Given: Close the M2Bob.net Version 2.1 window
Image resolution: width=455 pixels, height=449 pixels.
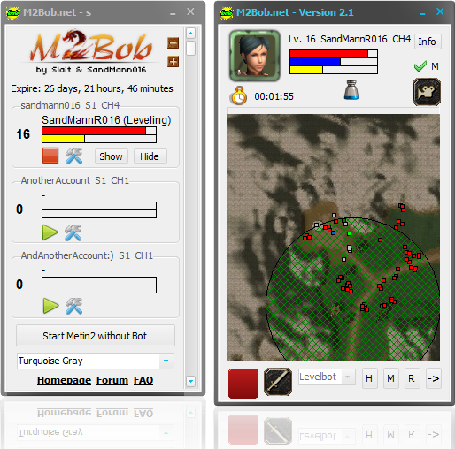Looking at the screenshot, I should (440, 11).
